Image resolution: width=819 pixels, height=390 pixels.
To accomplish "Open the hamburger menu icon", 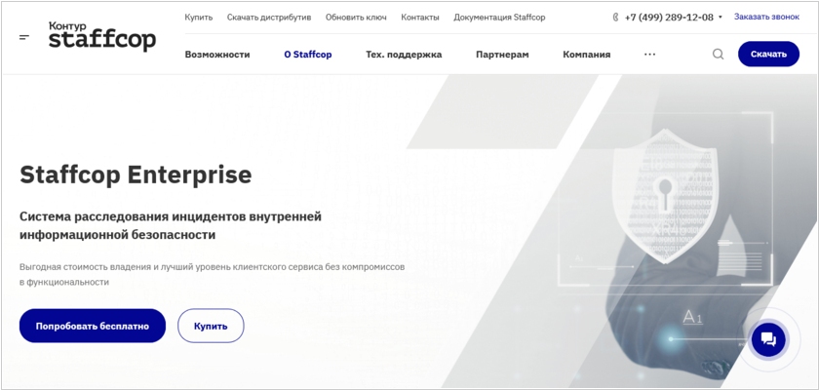I will 24,37.
